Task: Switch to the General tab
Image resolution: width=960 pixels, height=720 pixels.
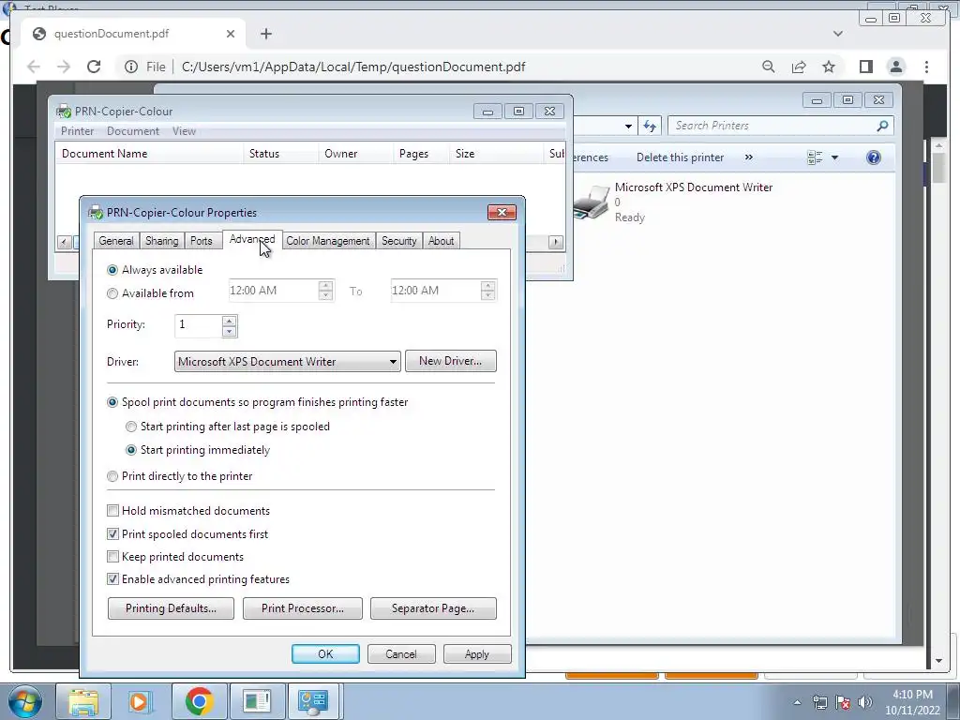Action: [x=115, y=241]
